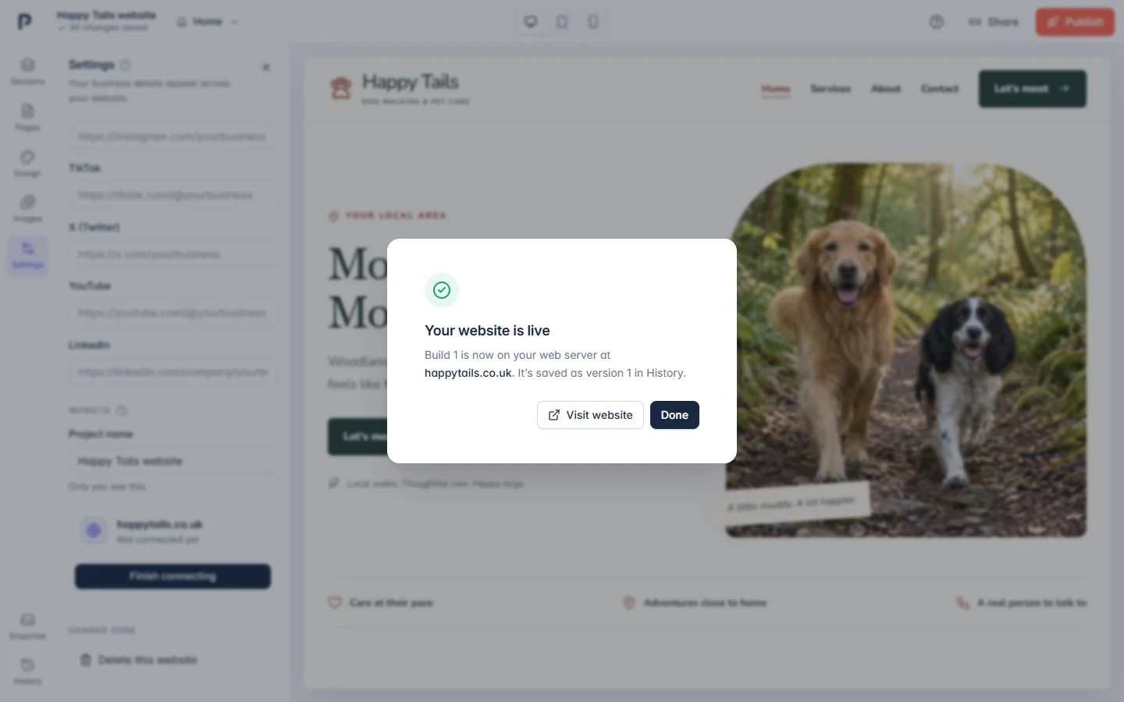Screen dimensions: 1124x702
Task: Focus the YouTube URL field
Action: click(x=173, y=313)
